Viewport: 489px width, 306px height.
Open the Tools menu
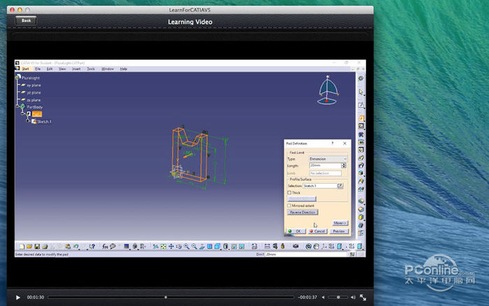click(91, 68)
